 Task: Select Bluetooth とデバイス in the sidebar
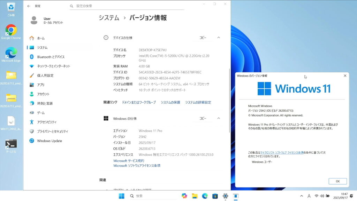pos(51,57)
